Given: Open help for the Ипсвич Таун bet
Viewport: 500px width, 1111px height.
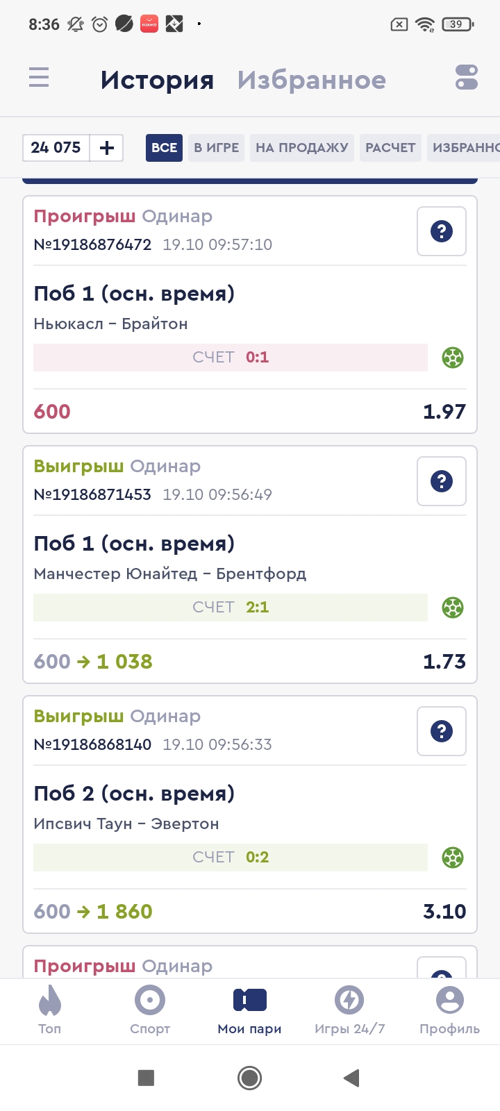Looking at the screenshot, I should [x=441, y=731].
